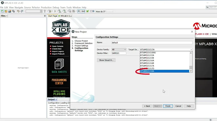
Task: Click the Cancel button in New Project
Action: point(178,106)
